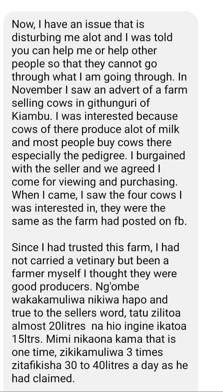223x392 pixels.
Task: Tap "fb." ending the first paragraph
Action: [180, 221]
